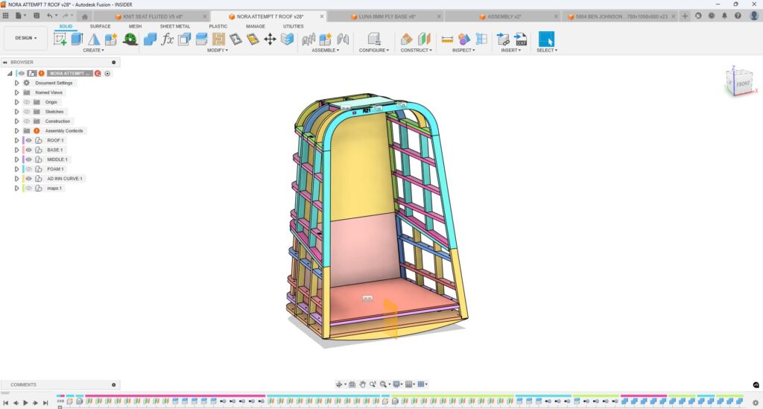
Task: Click the Create Sketch tool icon
Action: [x=60, y=39]
